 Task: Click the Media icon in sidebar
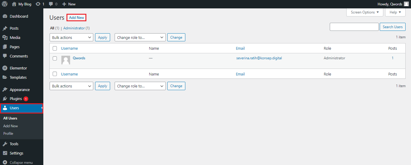pyautogui.click(x=5, y=38)
